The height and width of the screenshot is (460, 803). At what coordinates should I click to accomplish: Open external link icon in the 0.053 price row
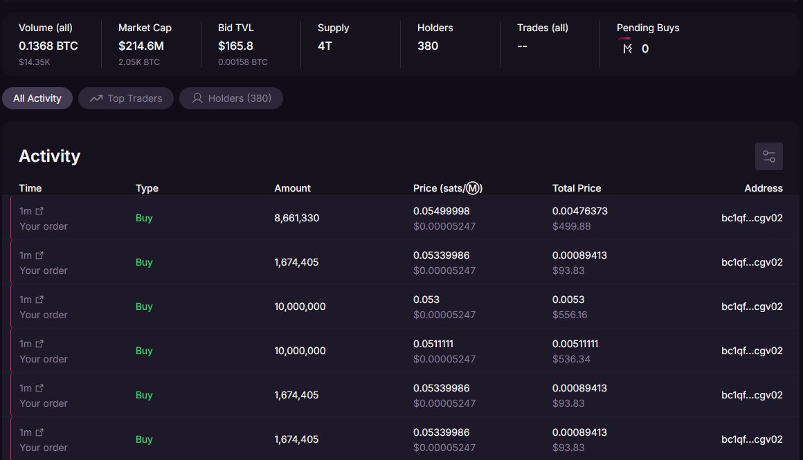(x=39, y=300)
